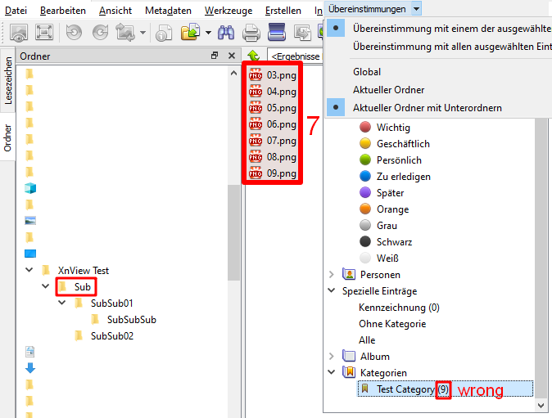Collapse the Kategorien node
The height and width of the screenshot is (418, 552).
point(331,372)
